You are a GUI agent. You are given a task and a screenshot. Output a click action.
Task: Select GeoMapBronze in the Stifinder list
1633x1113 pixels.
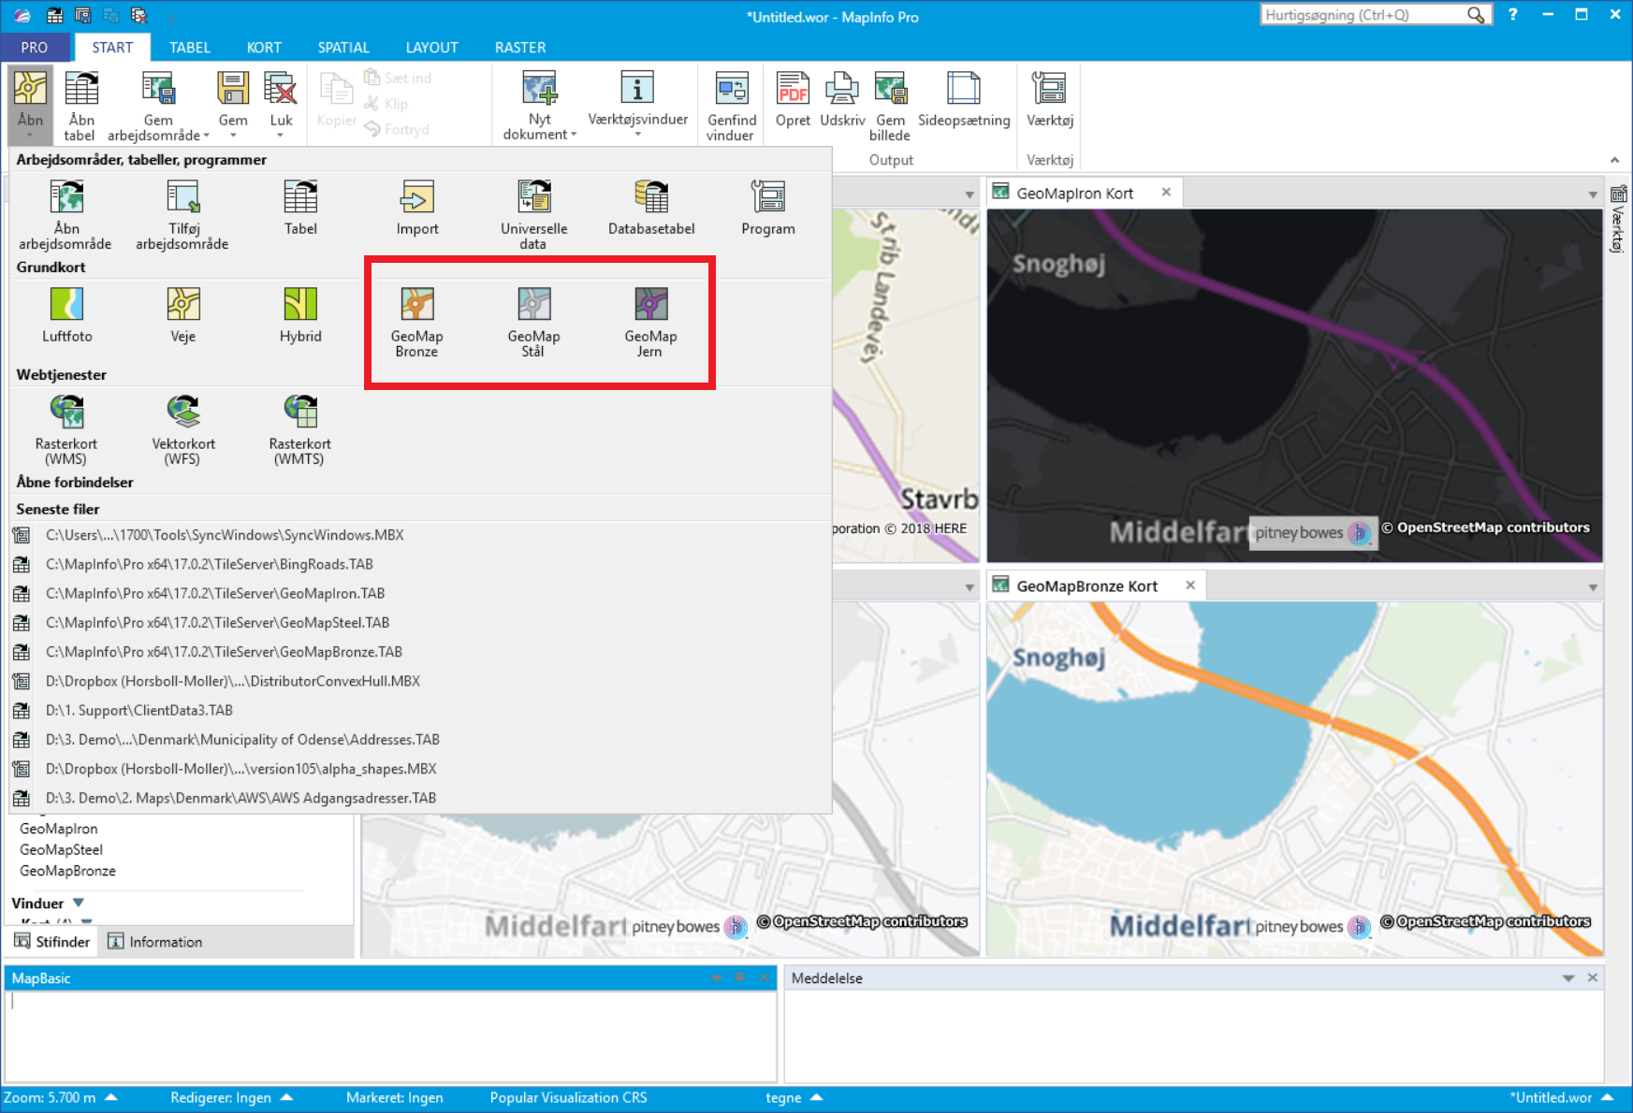[67, 871]
